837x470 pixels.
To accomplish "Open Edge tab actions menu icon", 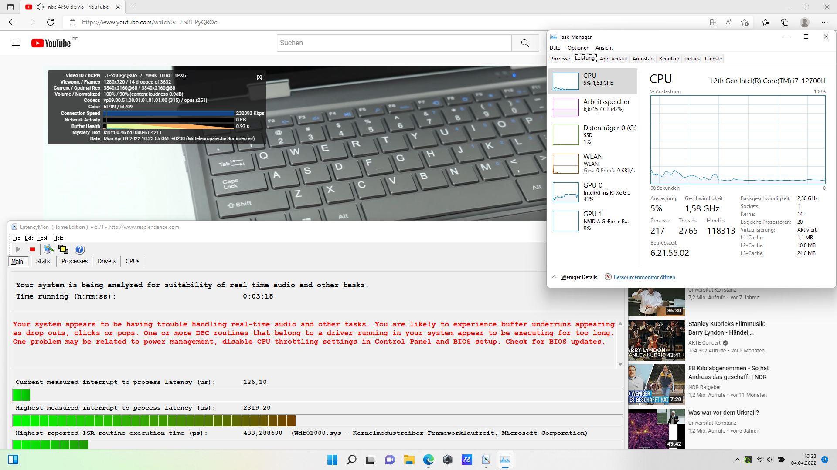I will [x=10, y=7].
